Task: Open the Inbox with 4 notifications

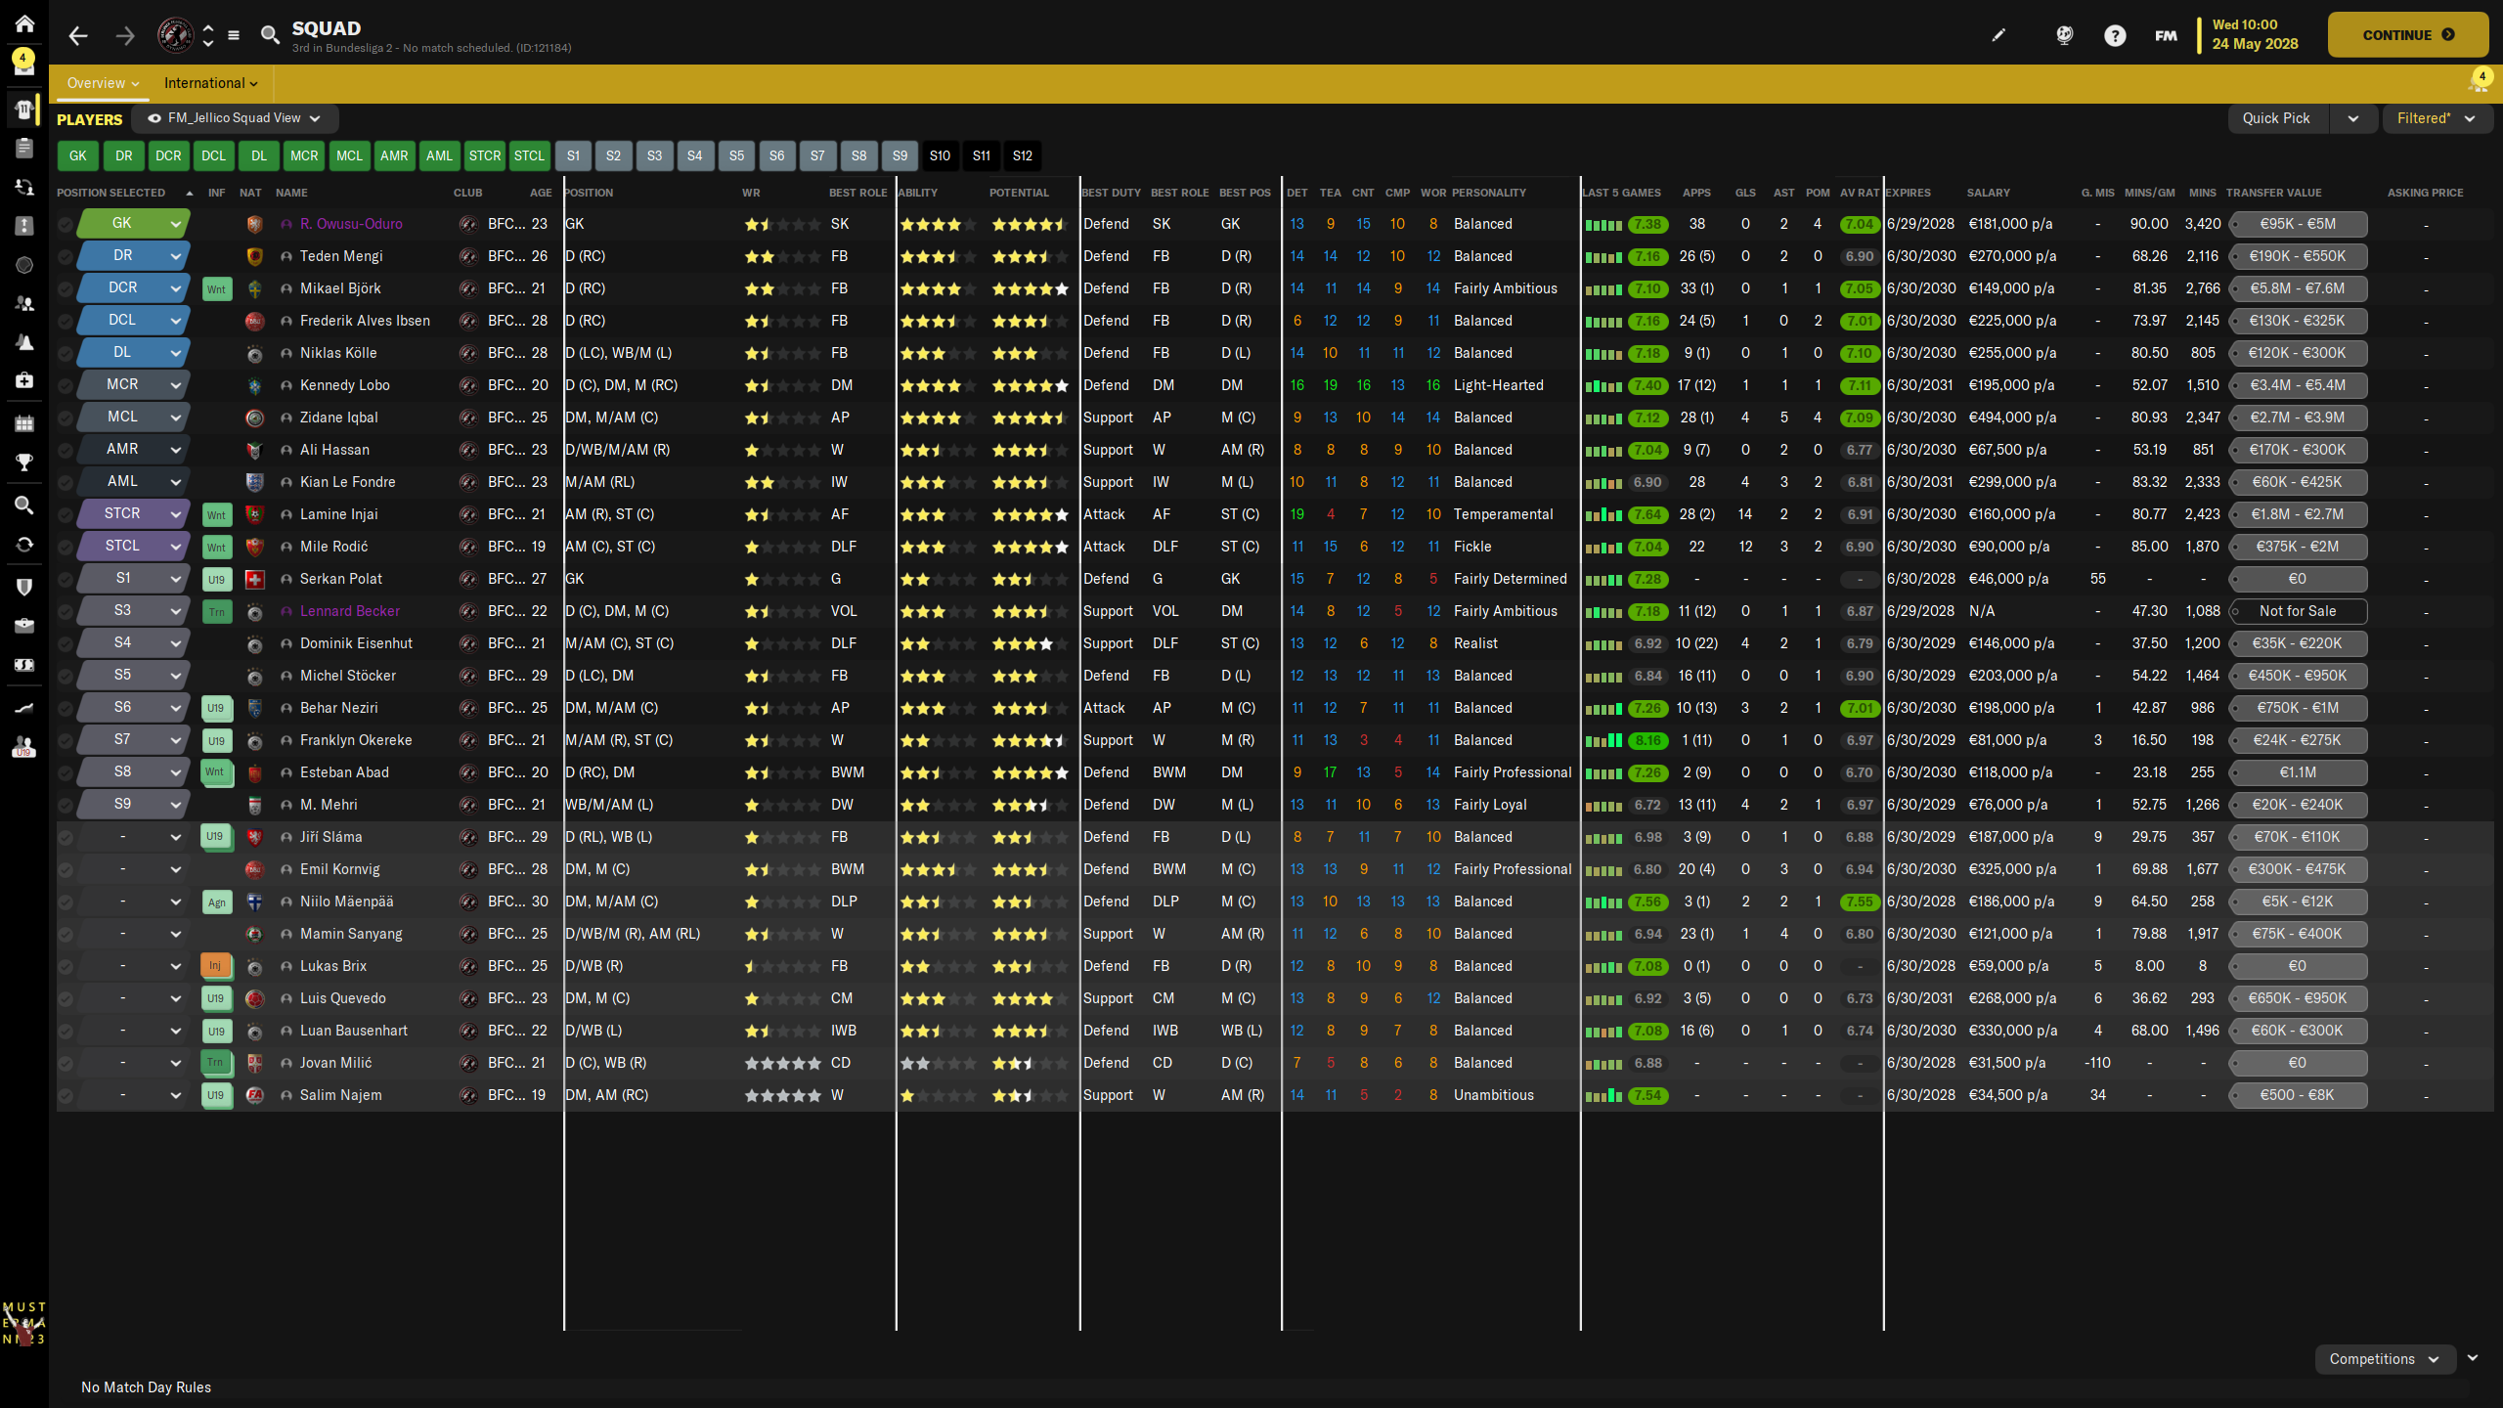Action: (x=23, y=65)
